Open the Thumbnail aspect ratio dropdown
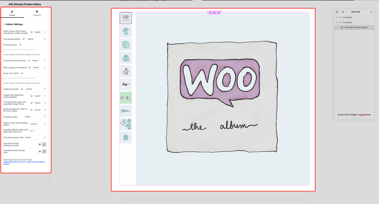This screenshot has height=204, width=379. click(x=35, y=138)
